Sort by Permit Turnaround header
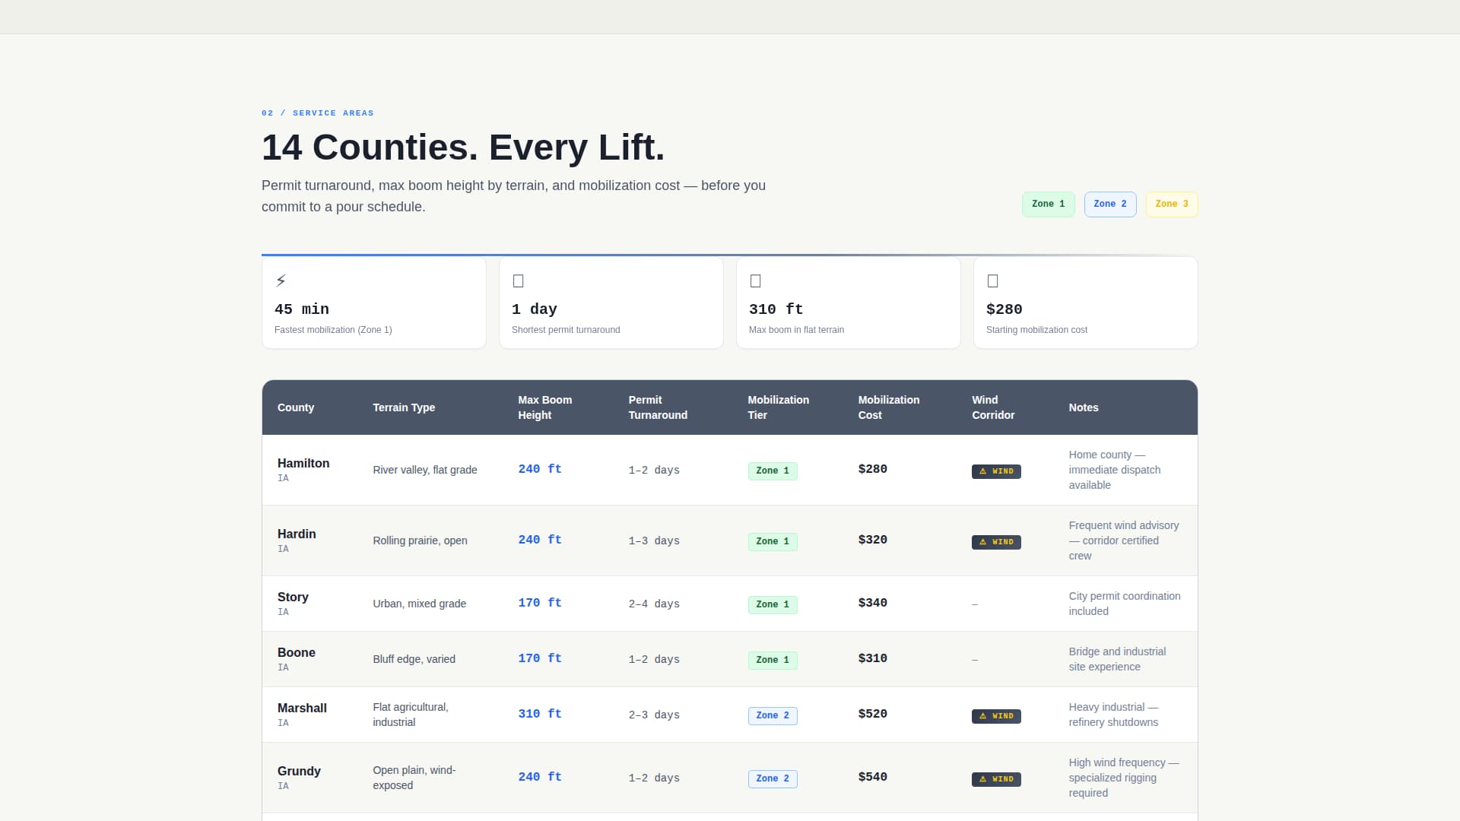 [658, 407]
